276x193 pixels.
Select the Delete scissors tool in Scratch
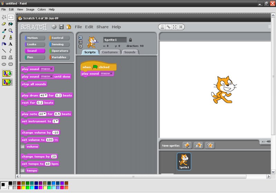point(168,27)
